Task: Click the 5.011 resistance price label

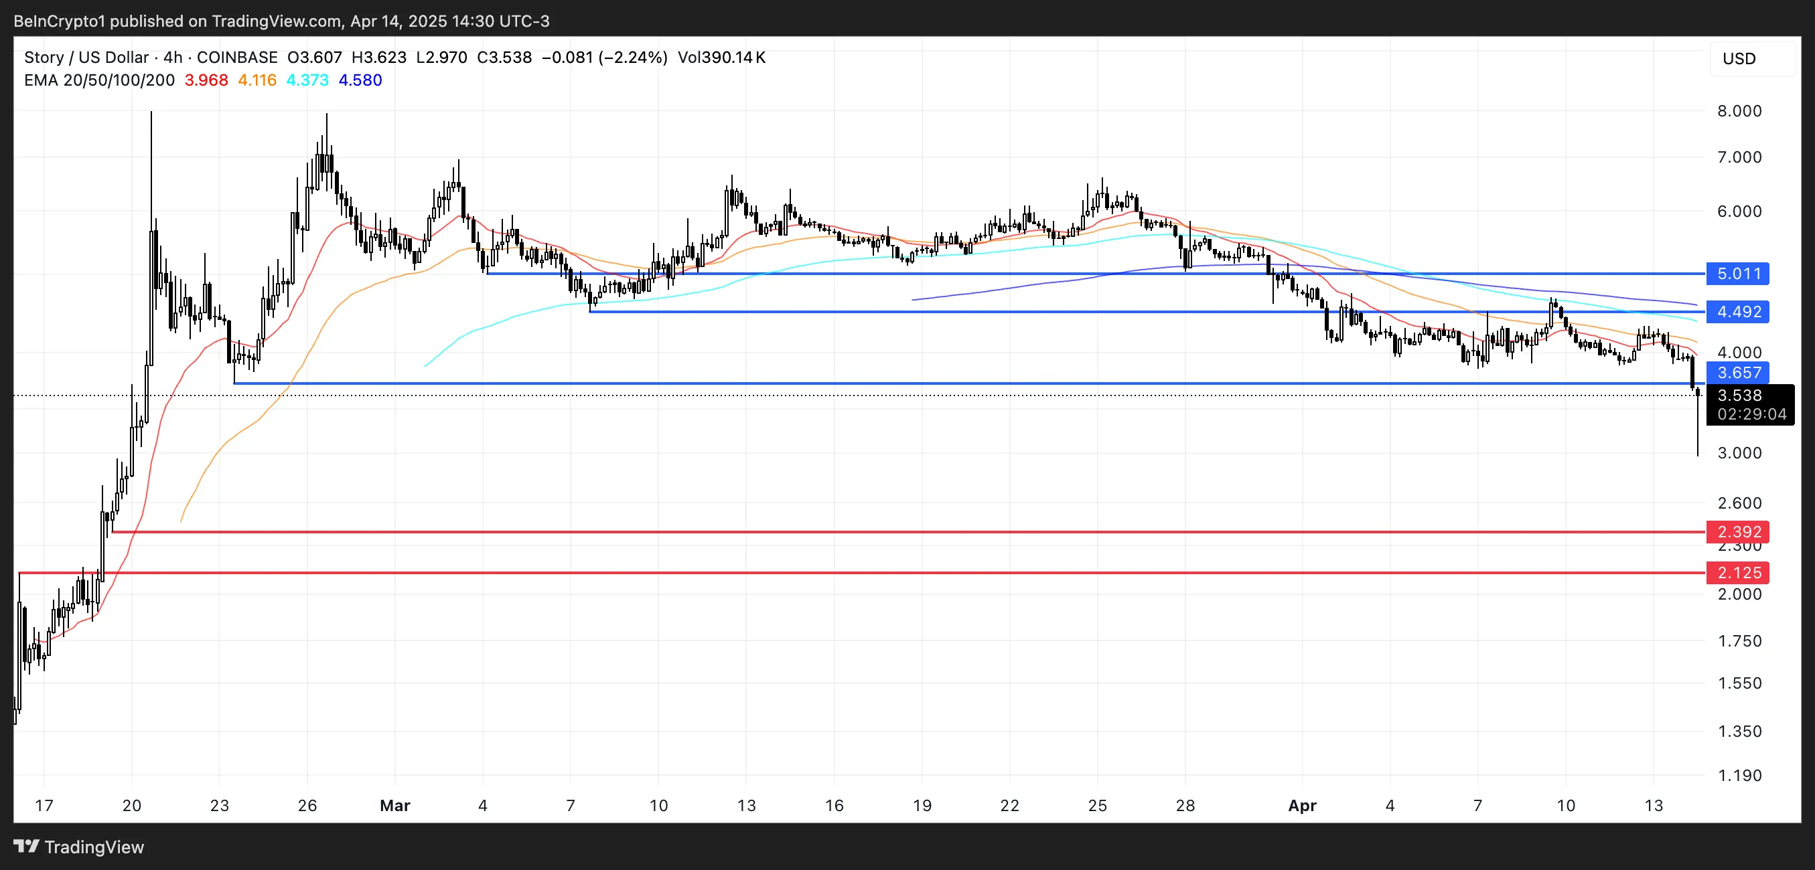Action: (x=1737, y=274)
